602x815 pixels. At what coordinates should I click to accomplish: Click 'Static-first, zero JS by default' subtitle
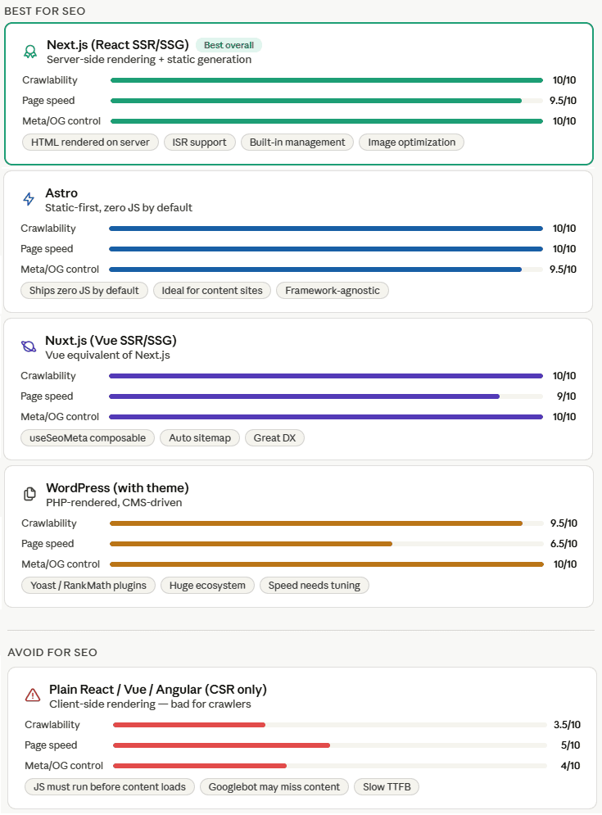[x=119, y=207]
